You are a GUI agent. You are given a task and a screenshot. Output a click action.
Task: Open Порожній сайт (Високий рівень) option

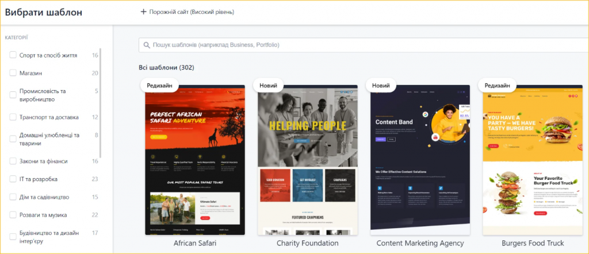[187, 12]
